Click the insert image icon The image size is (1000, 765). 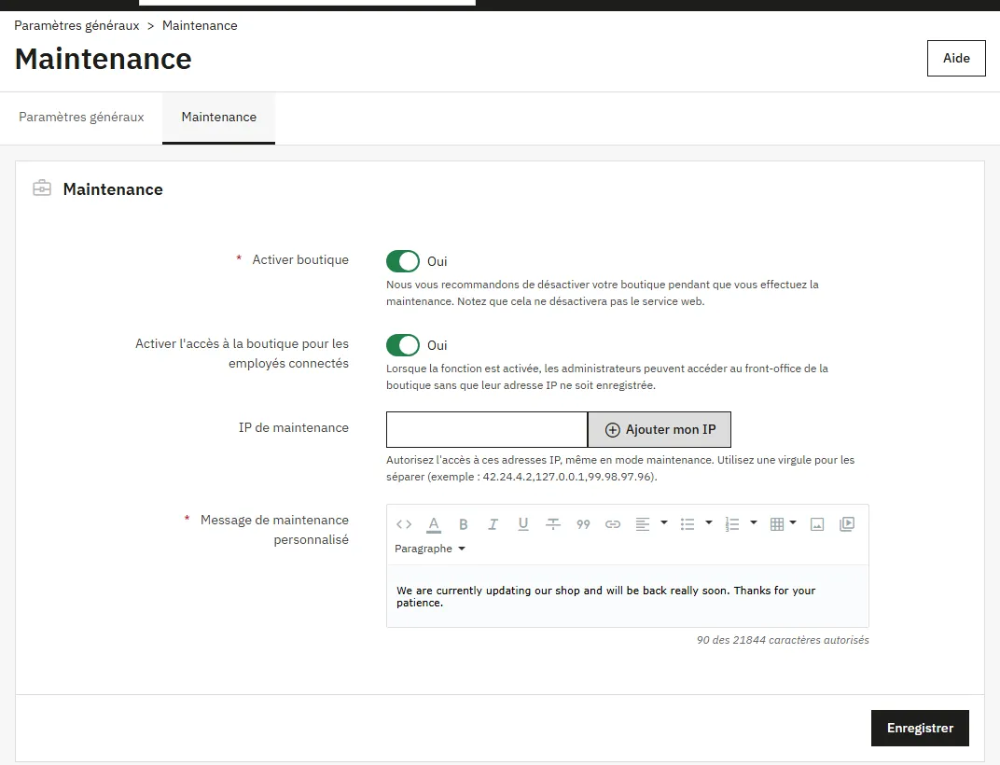point(817,524)
